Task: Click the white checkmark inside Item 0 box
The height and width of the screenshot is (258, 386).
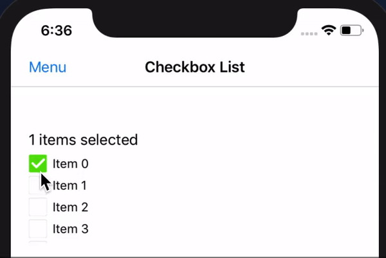Action: (38, 164)
